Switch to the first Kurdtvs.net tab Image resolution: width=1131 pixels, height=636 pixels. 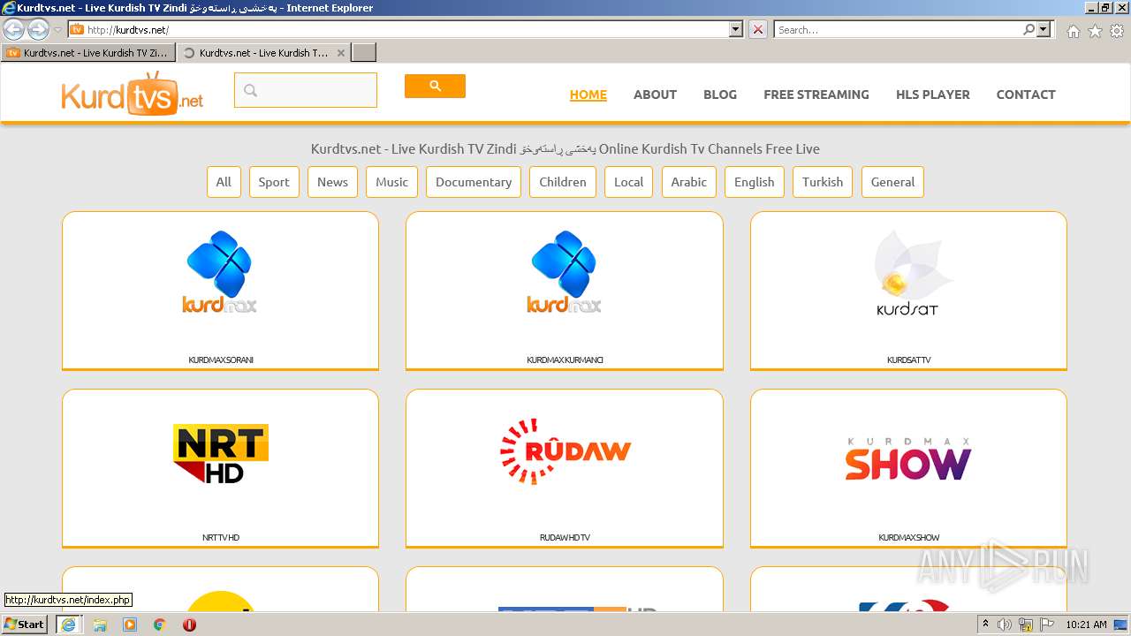[x=87, y=53]
